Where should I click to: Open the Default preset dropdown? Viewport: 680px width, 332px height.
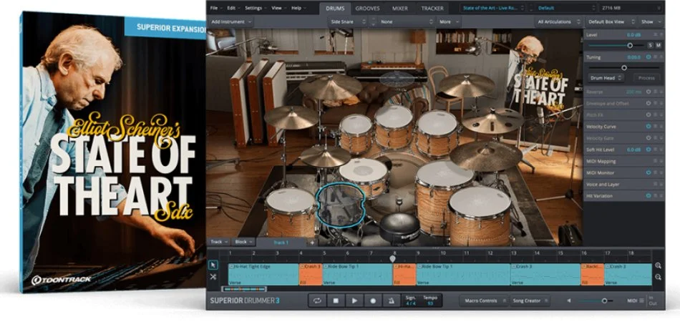tap(567, 8)
